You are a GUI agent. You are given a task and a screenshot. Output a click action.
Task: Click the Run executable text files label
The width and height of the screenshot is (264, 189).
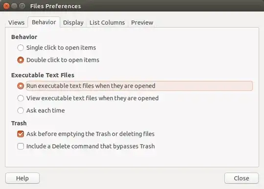(91, 86)
